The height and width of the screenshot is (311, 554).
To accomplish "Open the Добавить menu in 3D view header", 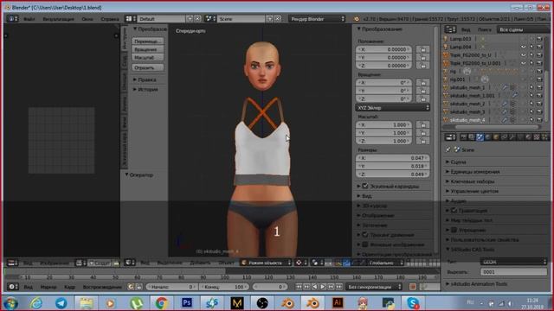I will (200, 263).
